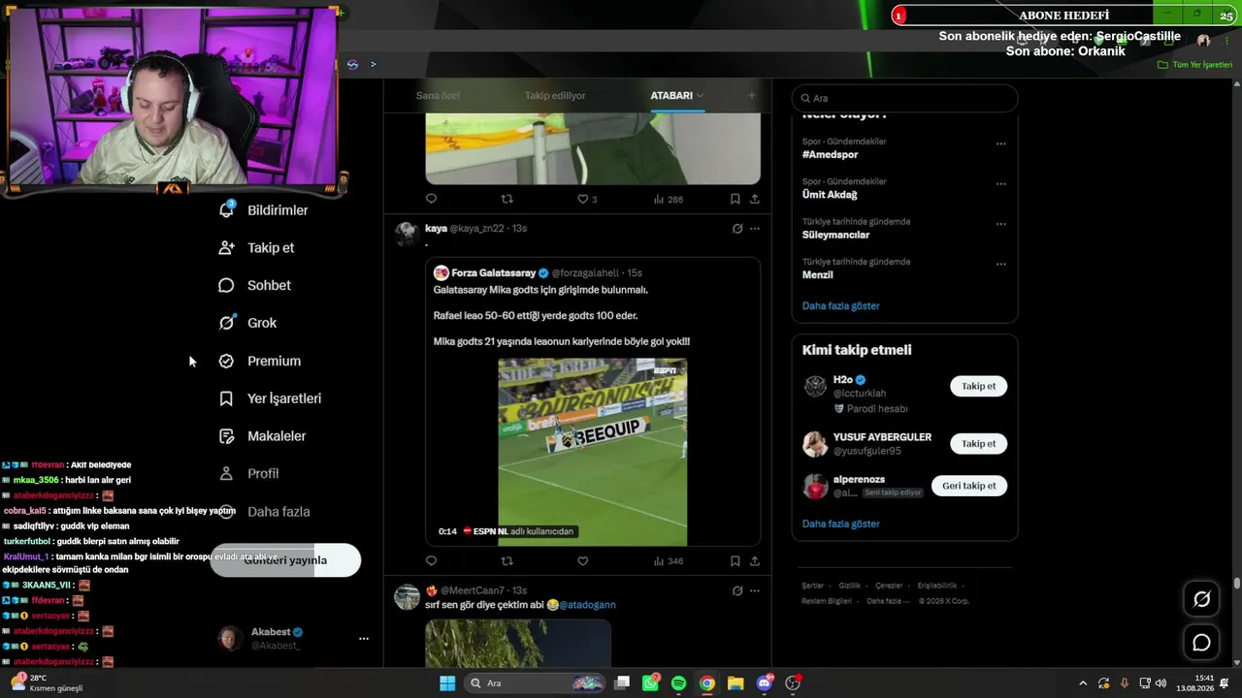1242x698 pixels.
Task: Open Discord from the taskbar
Action: [x=765, y=683]
